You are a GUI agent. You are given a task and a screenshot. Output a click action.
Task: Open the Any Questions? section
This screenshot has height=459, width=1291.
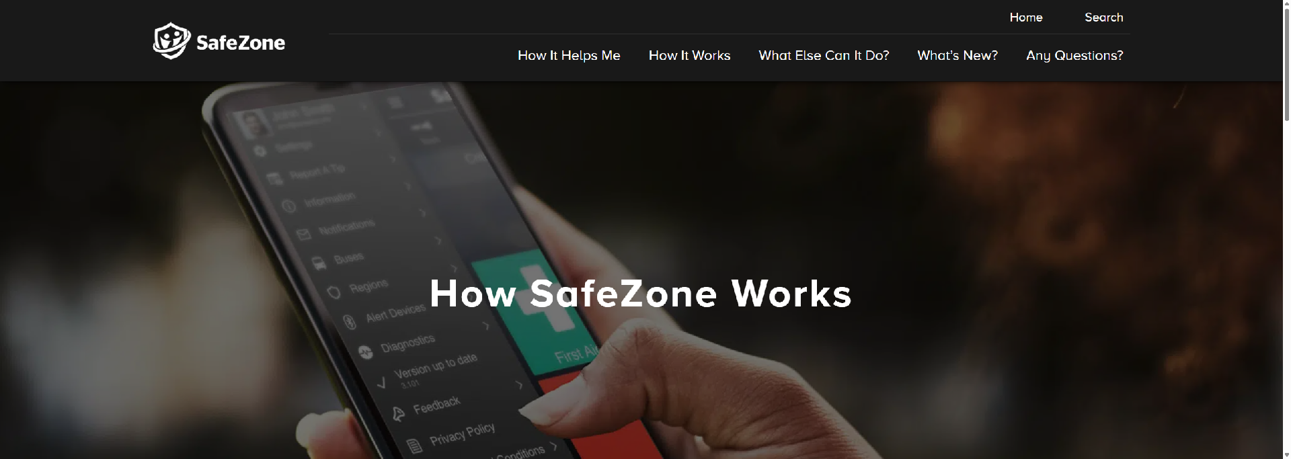coord(1074,56)
